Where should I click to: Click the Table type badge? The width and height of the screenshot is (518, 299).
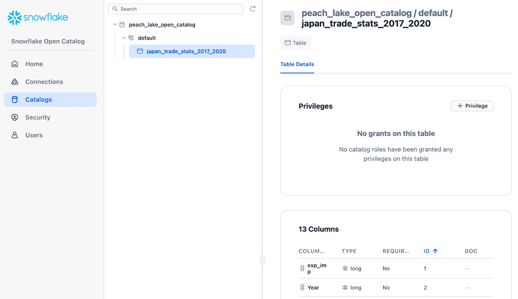pyautogui.click(x=295, y=42)
